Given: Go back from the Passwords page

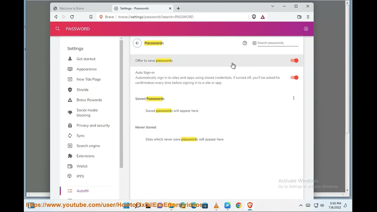Looking at the screenshot, I should click(137, 43).
